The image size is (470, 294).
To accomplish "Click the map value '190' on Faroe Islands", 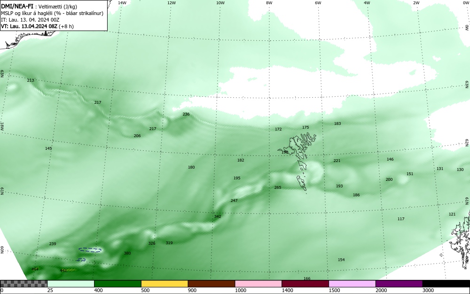I will click(x=285, y=152).
